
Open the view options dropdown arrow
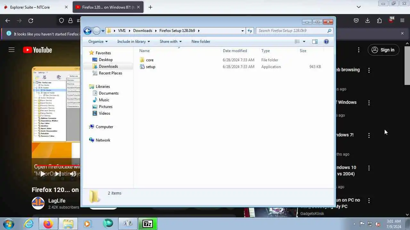[x=304, y=42]
